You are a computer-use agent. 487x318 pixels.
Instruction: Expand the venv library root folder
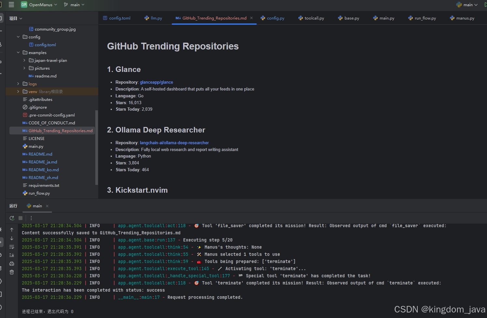(18, 92)
